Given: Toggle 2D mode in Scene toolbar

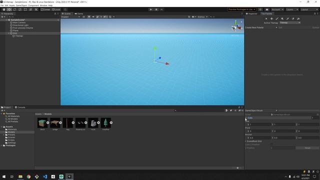Looking at the screenshot, I should click(x=84, y=17).
